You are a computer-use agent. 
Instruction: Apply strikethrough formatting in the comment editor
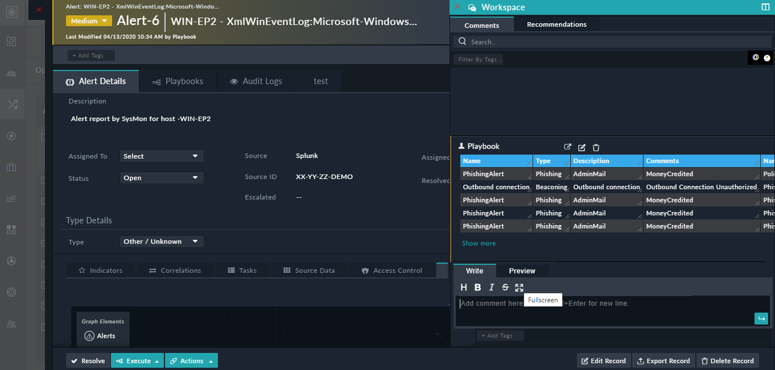pos(505,287)
